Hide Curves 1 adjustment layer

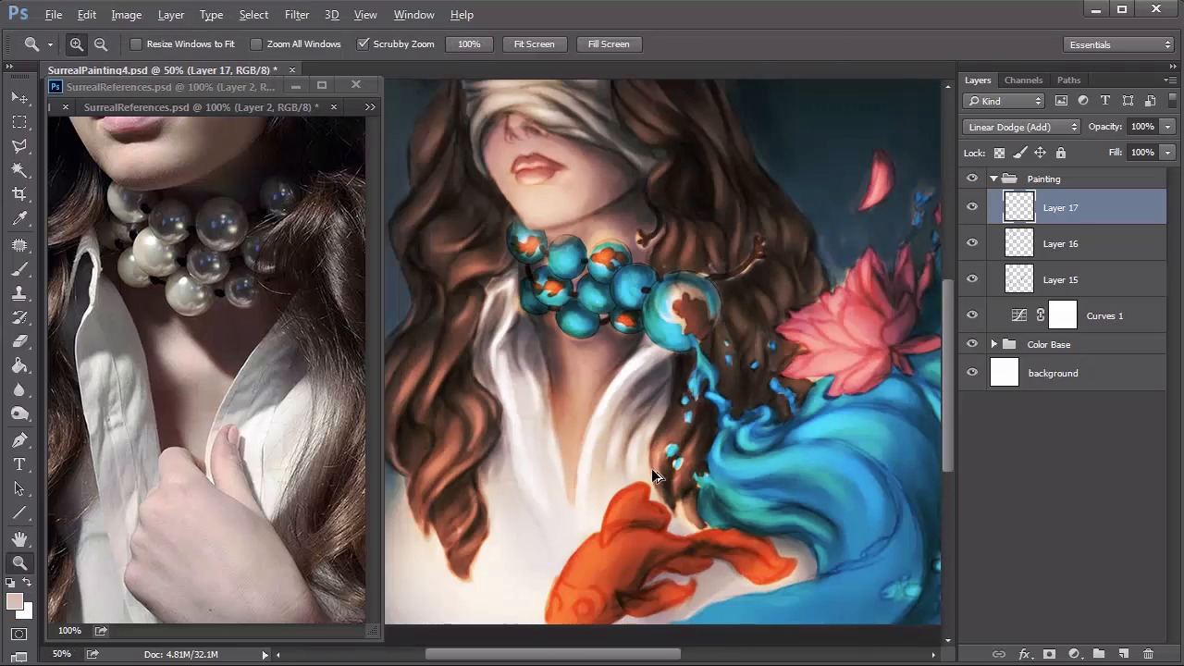[972, 315]
